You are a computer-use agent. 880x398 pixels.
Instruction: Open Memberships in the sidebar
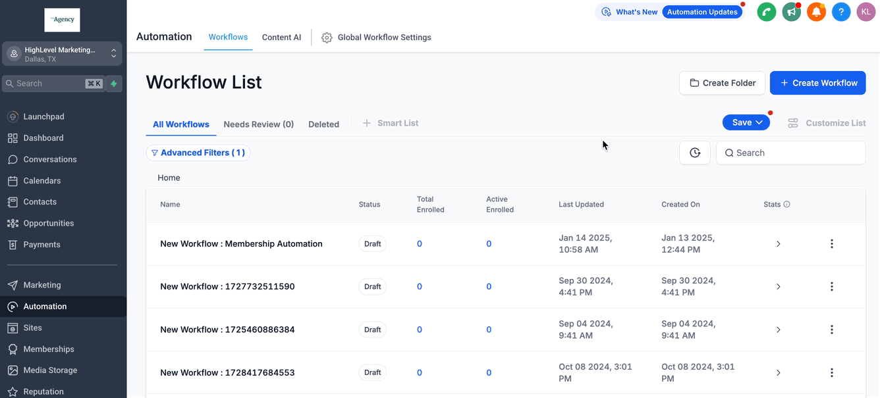pos(49,349)
